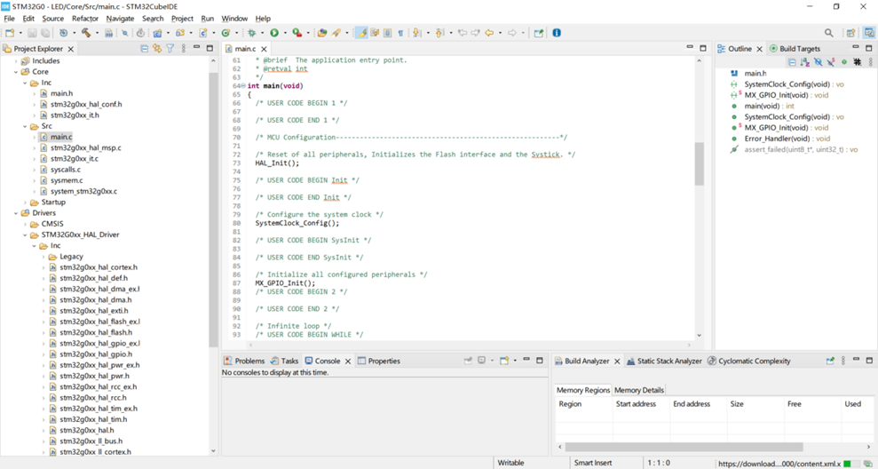Open Outline view three-dot menu

(x=870, y=62)
